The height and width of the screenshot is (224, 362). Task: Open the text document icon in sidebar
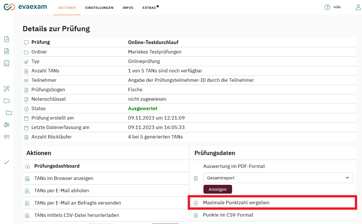pos(7,51)
